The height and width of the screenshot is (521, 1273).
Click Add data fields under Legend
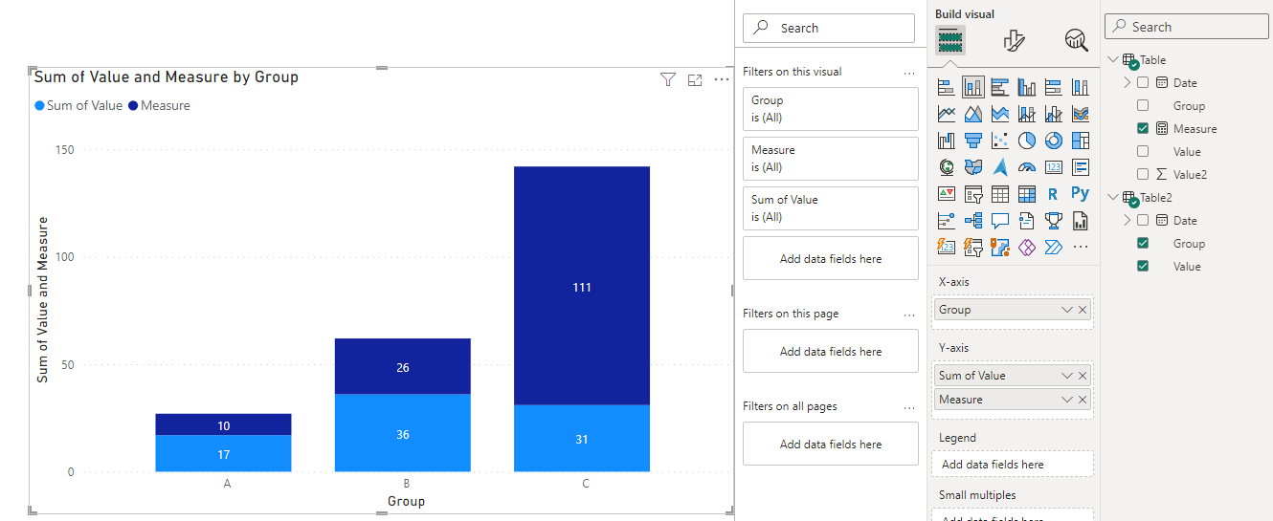coord(1013,464)
